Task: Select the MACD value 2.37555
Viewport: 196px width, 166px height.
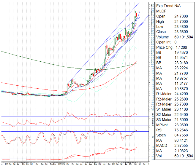Action: pyautogui.click(x=183, y=146)
